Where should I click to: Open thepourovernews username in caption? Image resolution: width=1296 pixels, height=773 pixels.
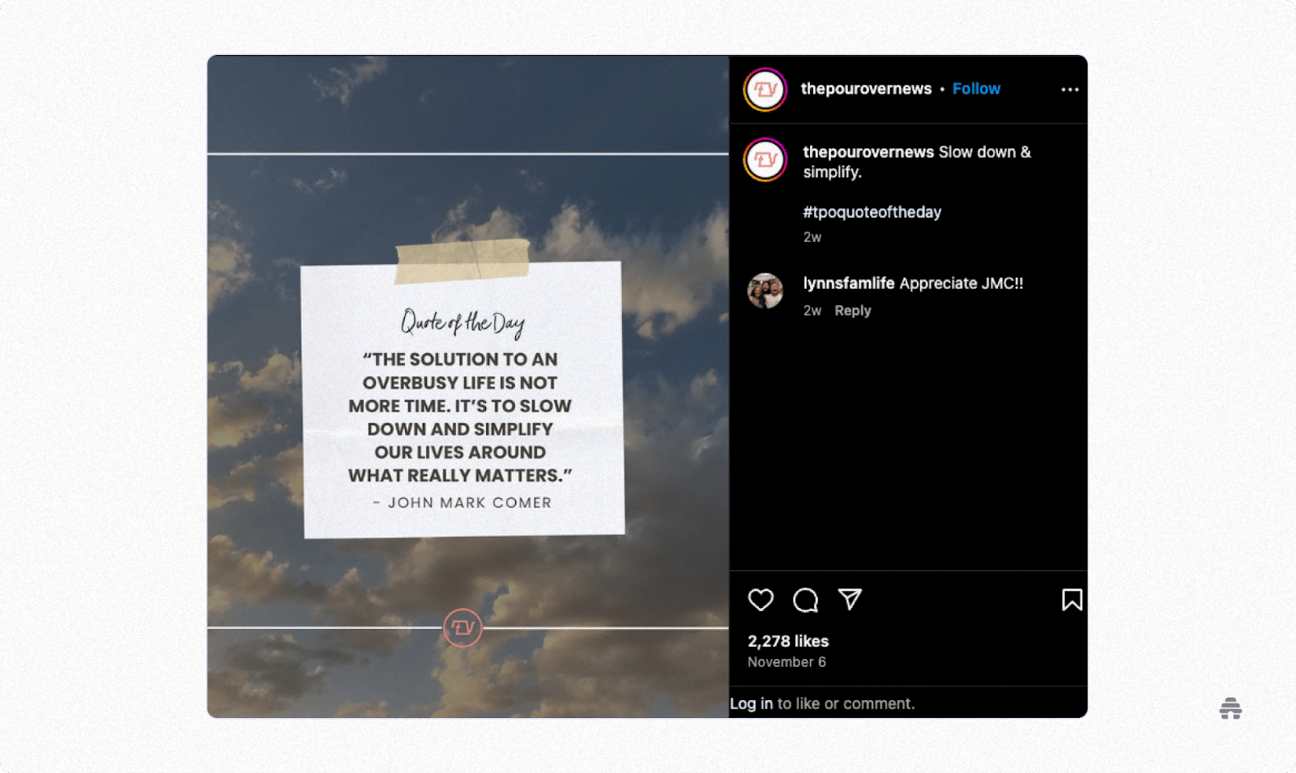point(868,152)
